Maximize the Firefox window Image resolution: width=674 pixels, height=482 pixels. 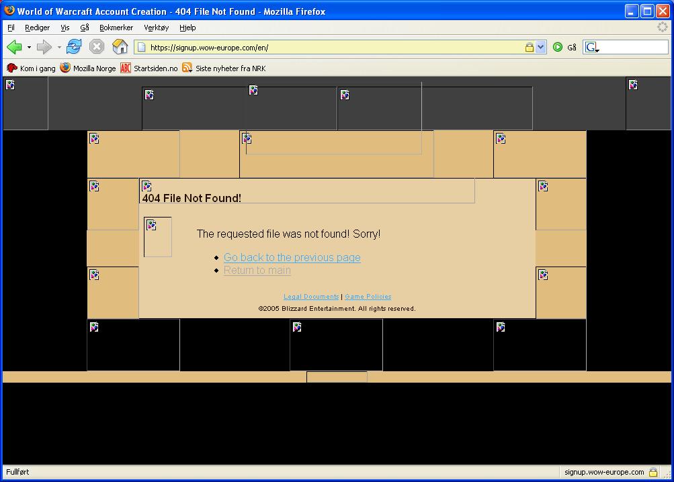coord(647,11)
